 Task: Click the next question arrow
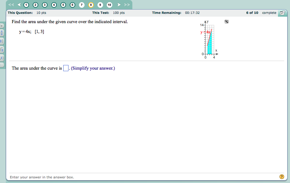119,5
